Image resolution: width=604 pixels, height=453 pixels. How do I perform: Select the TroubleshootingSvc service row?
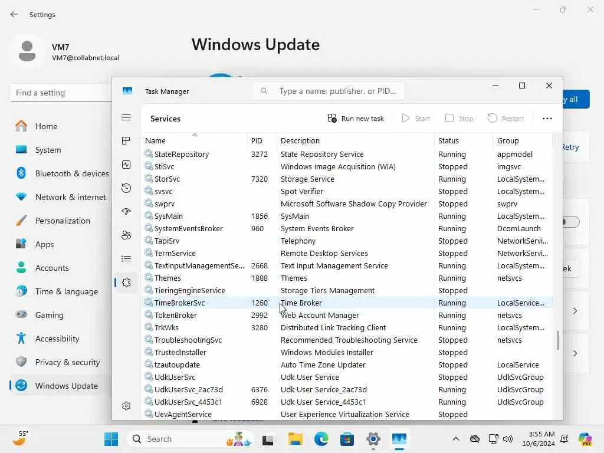pos(347,340)
